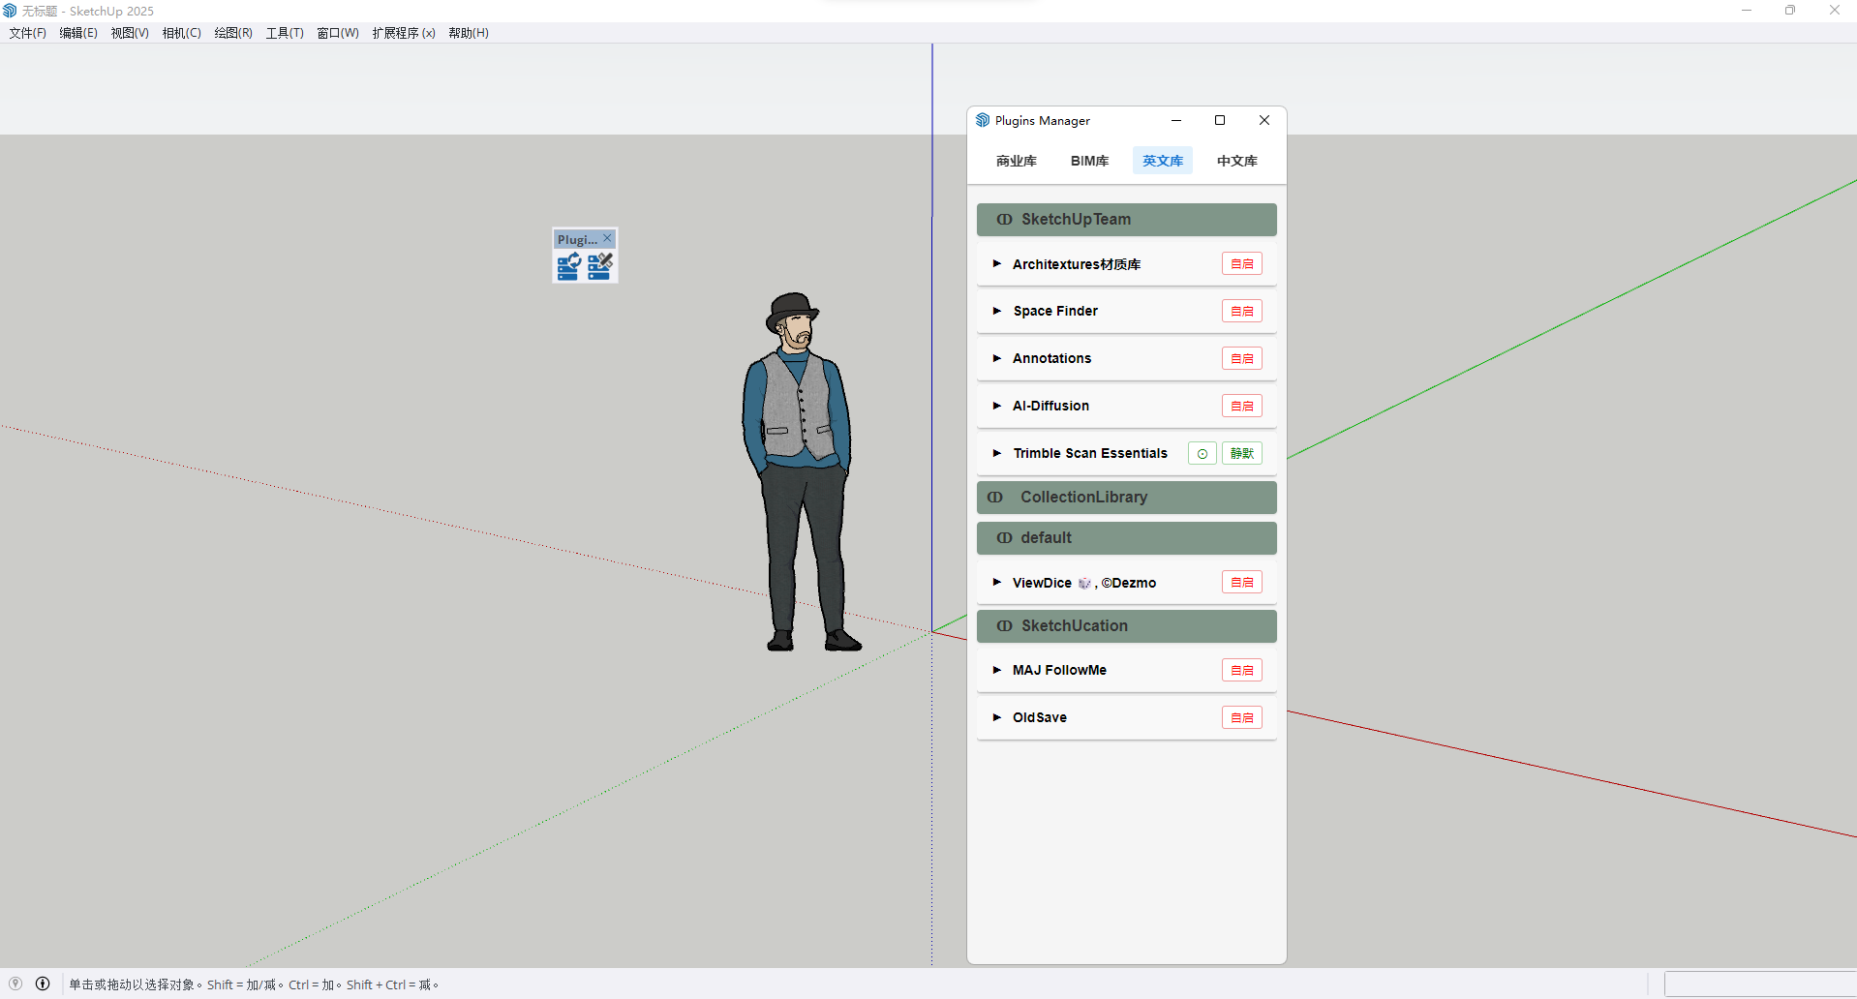Click the plugin editing tools toolbar icon
Viewport: 1857px width, 999px height.
click(x=600, y=266)
